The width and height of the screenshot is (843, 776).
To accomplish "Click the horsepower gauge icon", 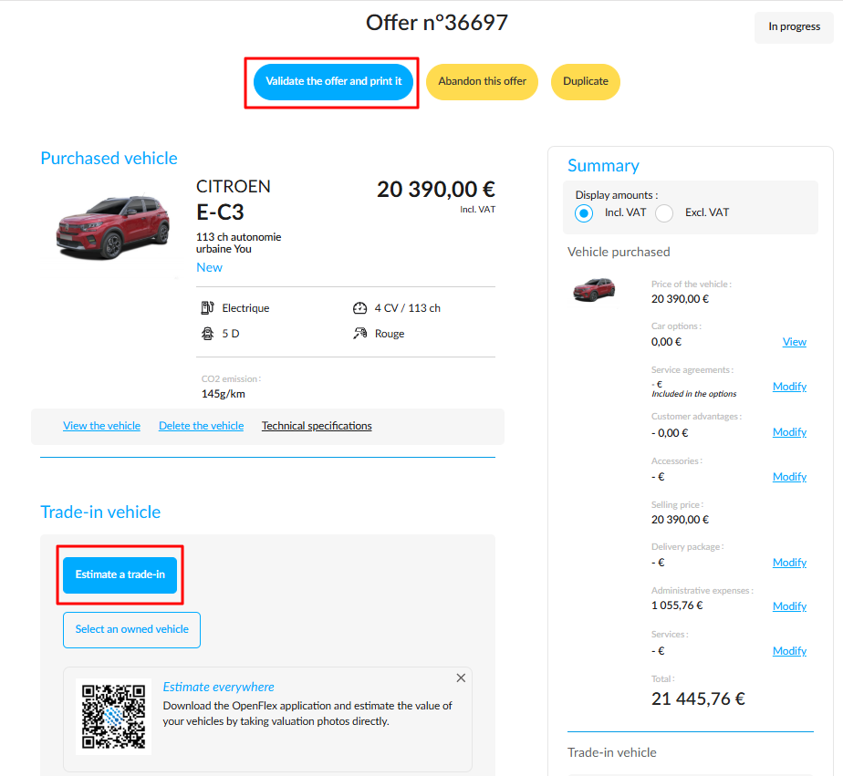I will [359, 308].
